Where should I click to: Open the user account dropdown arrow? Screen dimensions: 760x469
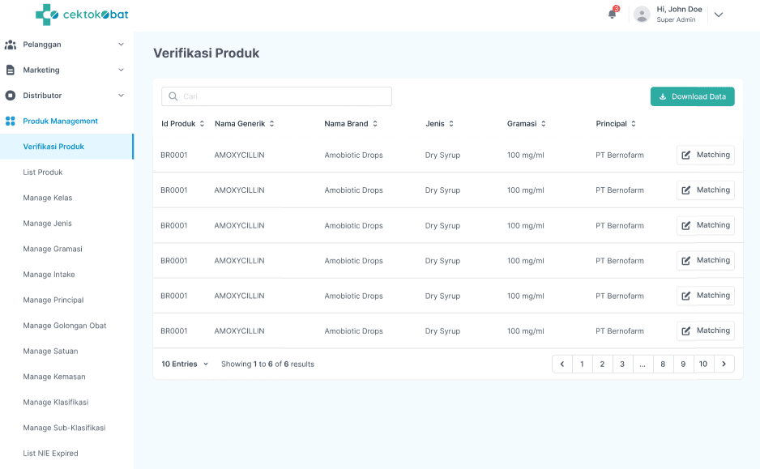pyautogui.click(x=718, y=15)
